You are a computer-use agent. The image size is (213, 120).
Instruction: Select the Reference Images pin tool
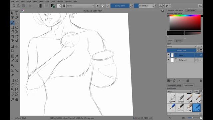(x=12, y=75)
